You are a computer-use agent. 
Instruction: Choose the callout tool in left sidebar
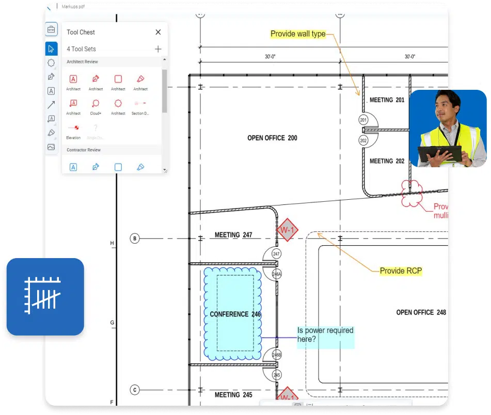click(x=51, y=119)
